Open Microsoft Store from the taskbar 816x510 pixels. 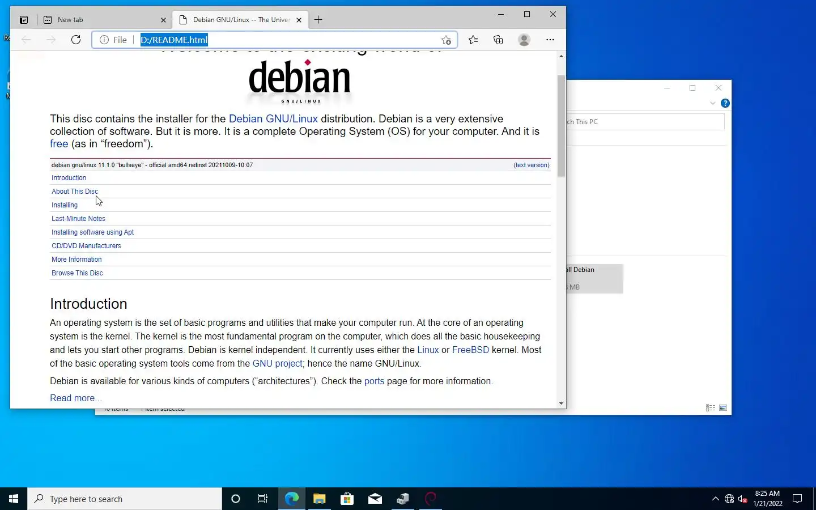(347, 499)
